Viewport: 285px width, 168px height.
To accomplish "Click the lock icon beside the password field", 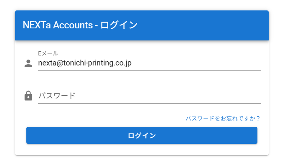I will coord(28,96).
